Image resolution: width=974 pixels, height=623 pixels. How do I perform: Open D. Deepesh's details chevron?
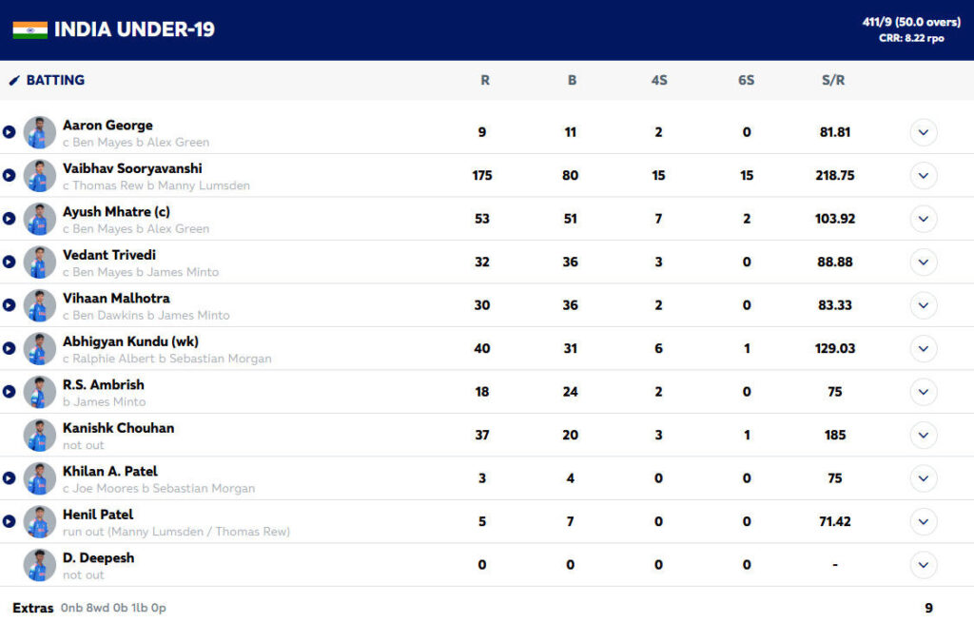click(x=923, y=565)
